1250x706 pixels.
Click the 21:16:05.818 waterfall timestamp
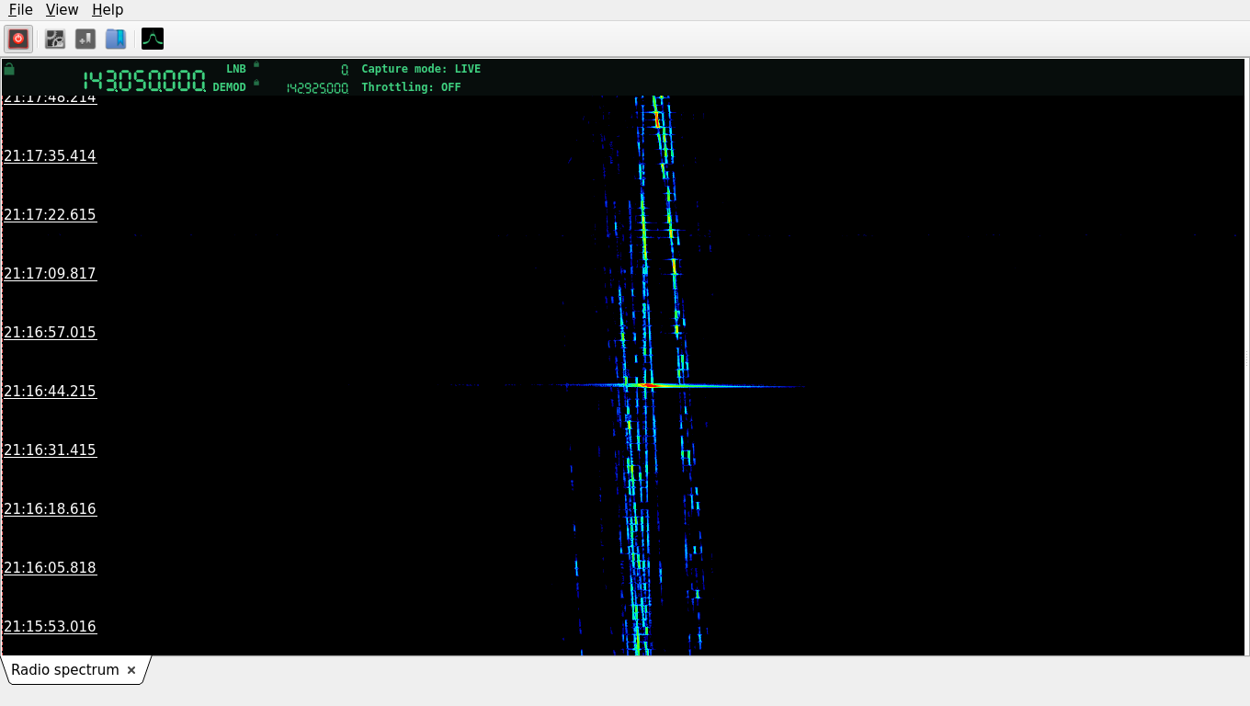point(51,568)
